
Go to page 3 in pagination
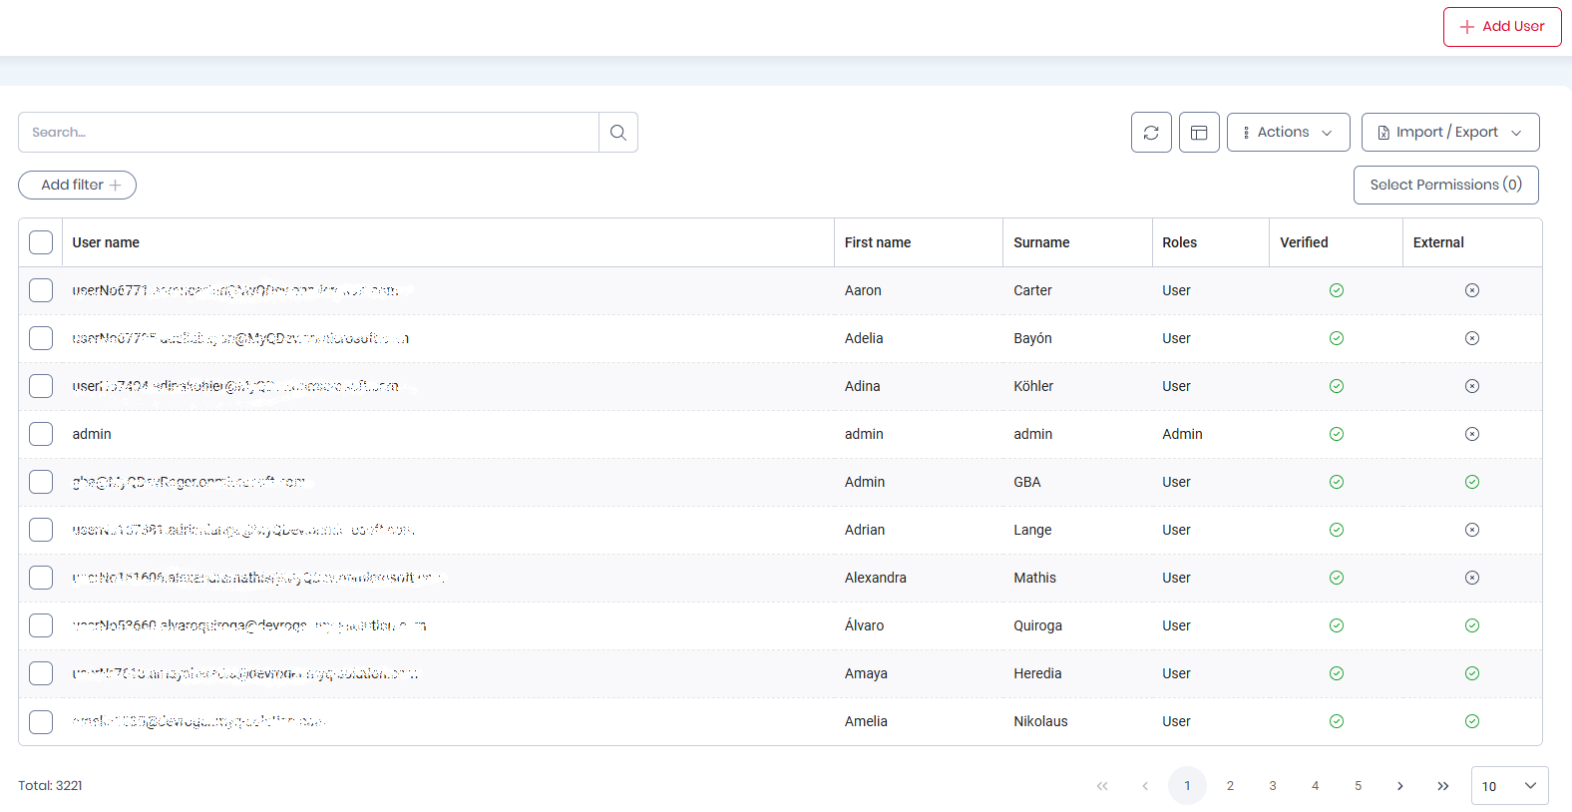[x=1273, y=786]
